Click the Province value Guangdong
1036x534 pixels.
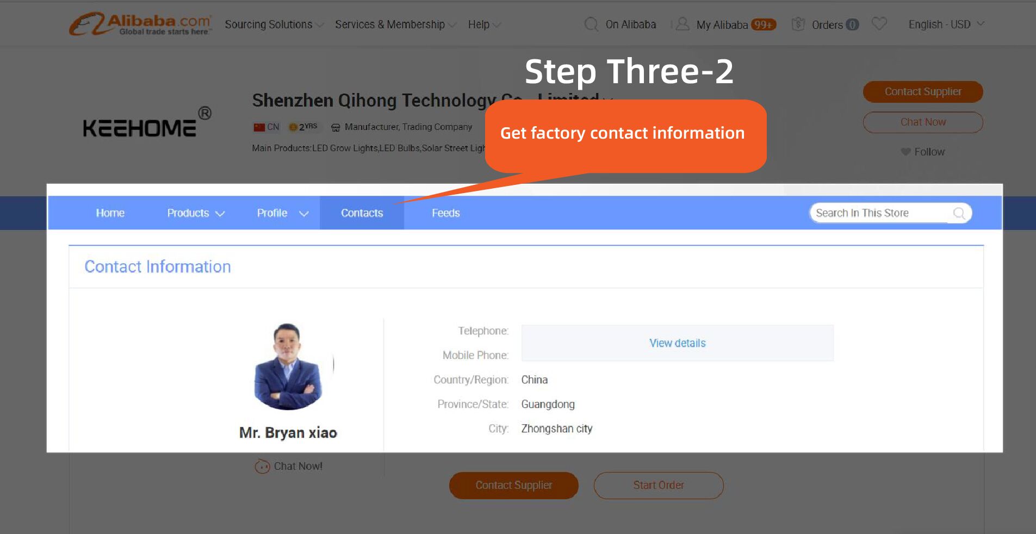pyautogui.click(x=548, y=404)
